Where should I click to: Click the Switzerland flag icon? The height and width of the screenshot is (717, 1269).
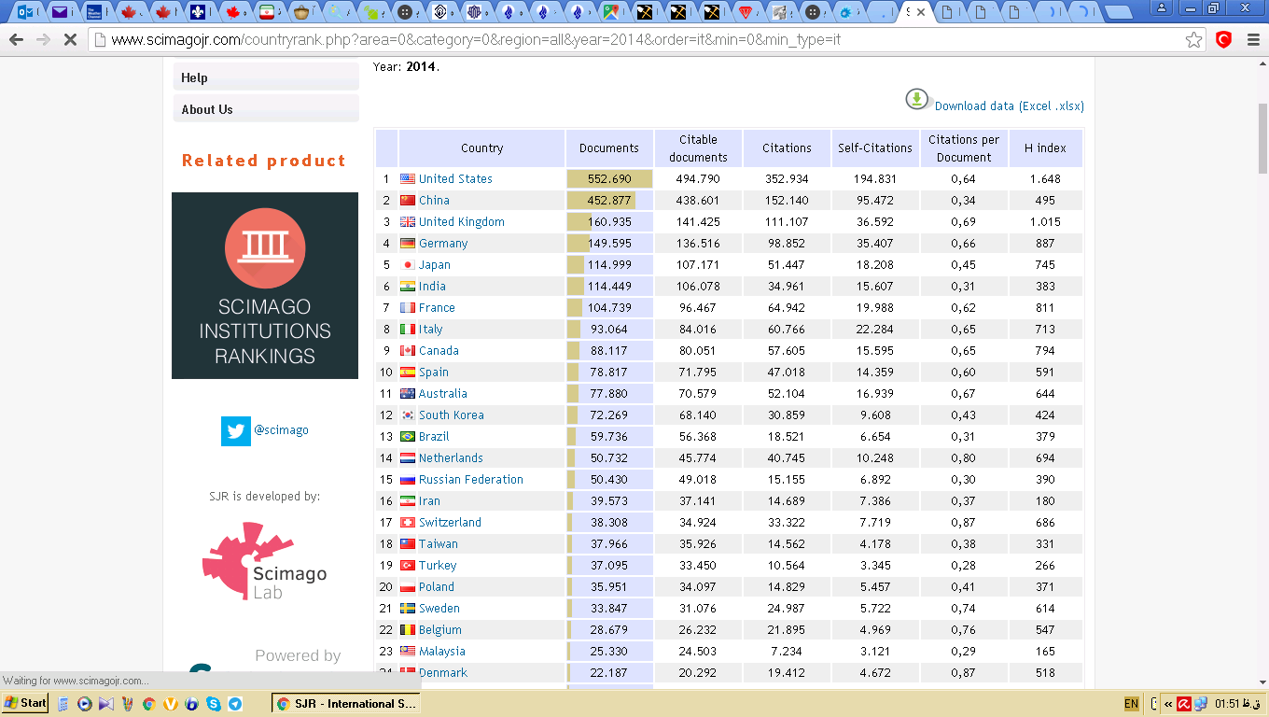coord(408,523)
